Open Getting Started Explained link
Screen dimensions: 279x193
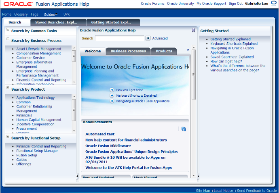tap(230, 39)
